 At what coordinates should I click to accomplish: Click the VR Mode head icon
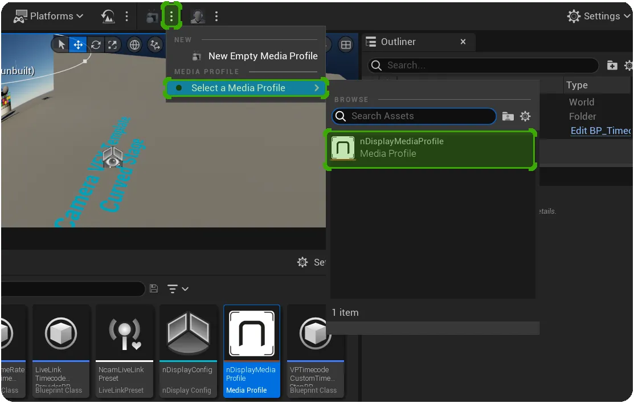click(x=198, y=16)
